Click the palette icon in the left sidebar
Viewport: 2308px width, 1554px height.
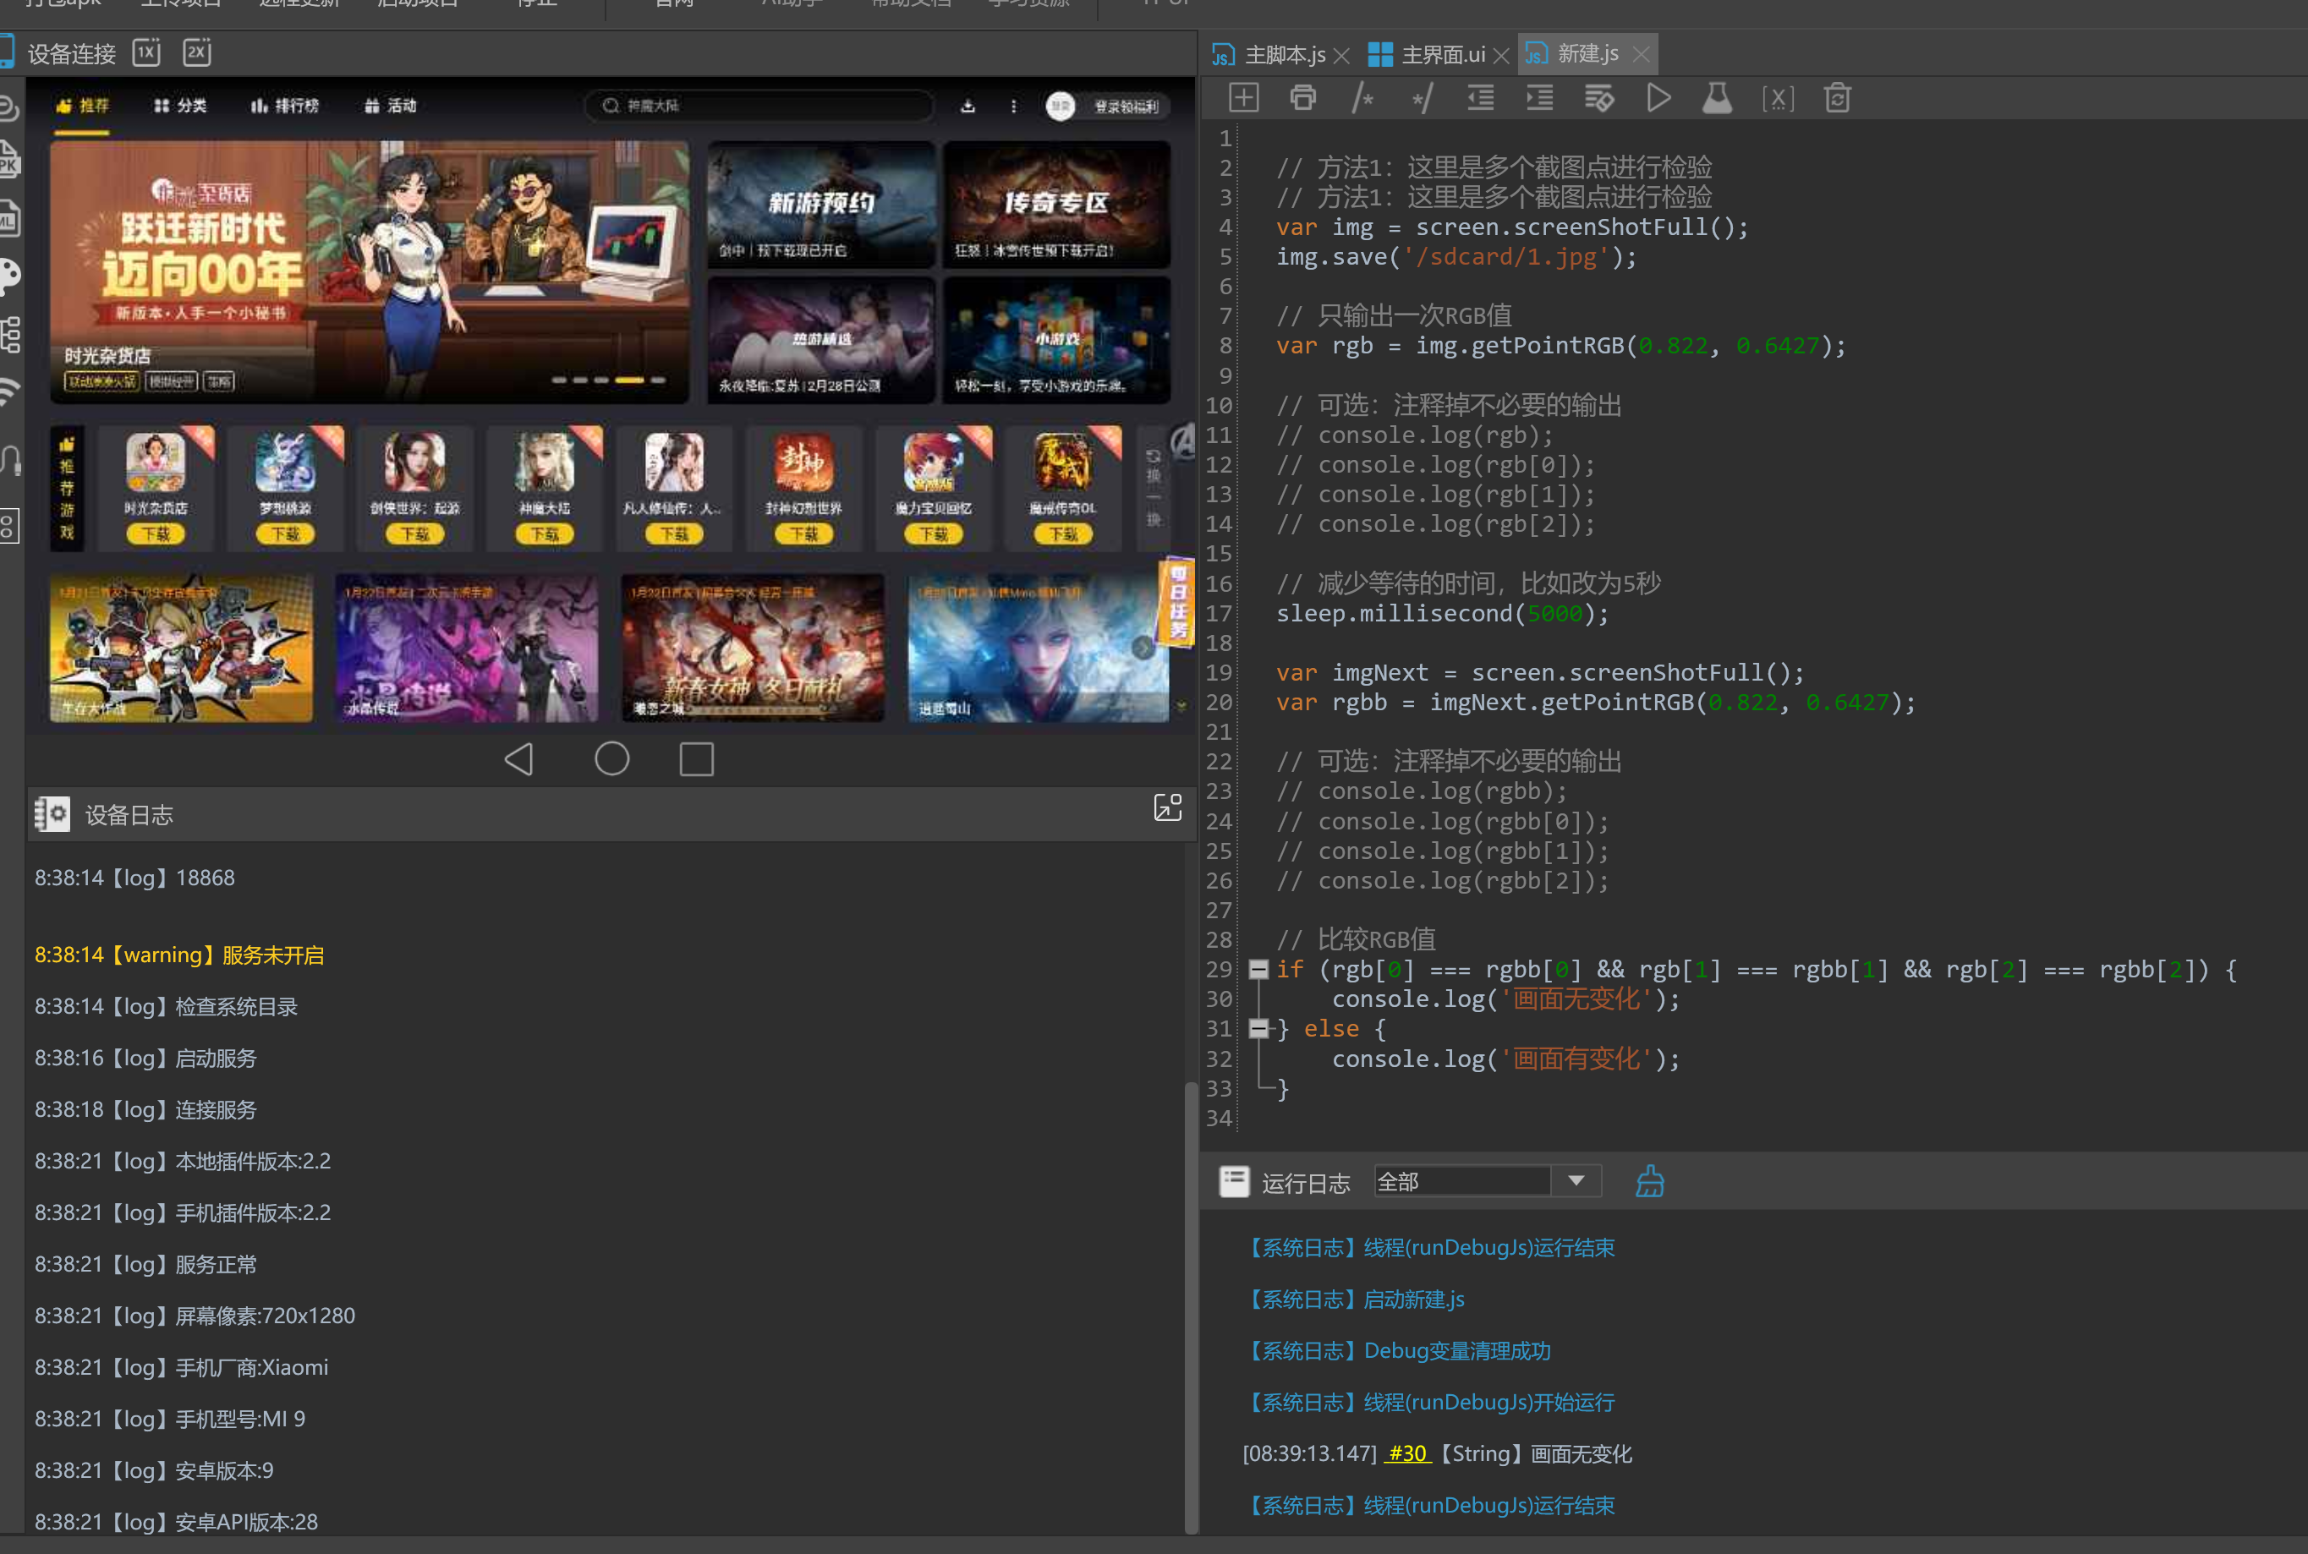pos(9,276)
